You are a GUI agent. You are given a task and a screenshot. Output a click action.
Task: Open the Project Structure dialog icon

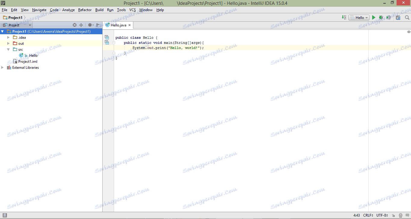tap(398, 18)
